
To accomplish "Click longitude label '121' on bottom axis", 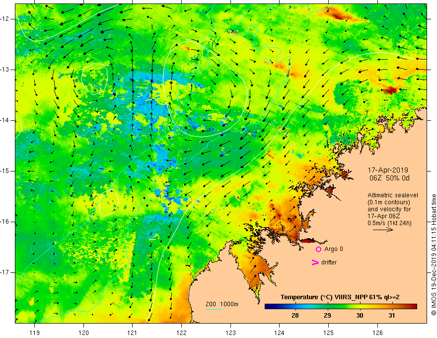I will pyautogui.click(x=133, y=333).
